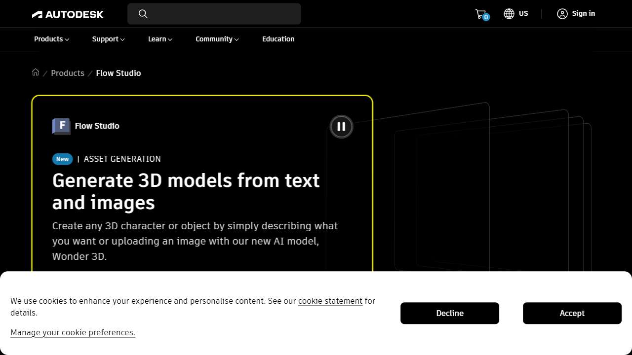The height and width of the screenshot is (355, 632).
Task: Click the search magnifier icon
Action: pos(143,14)
